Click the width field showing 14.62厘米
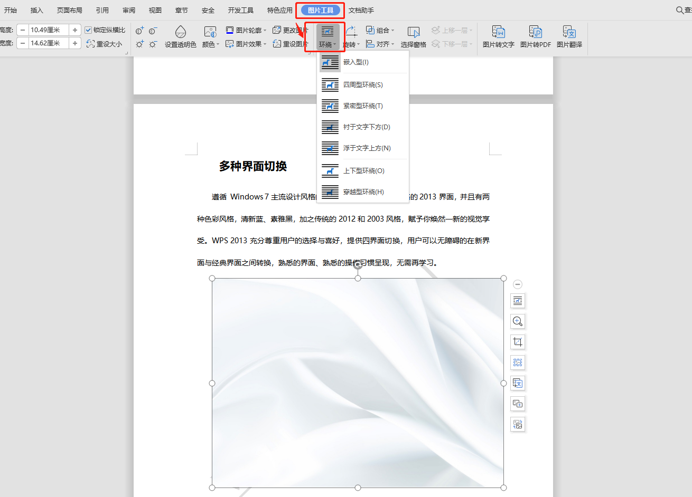Image resolution: width=692 pixels, height=497 pixels. point(49,43)
